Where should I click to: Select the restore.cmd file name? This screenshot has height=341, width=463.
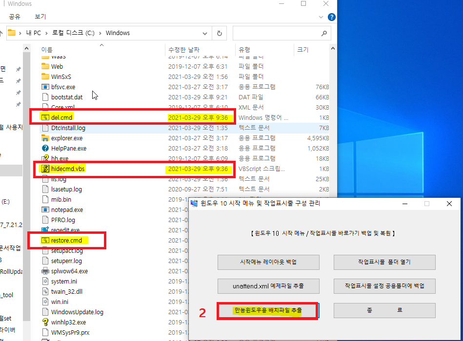tap(66, 241)
